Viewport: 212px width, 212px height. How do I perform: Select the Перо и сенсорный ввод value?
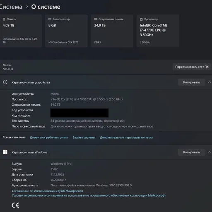click(102, 126)
